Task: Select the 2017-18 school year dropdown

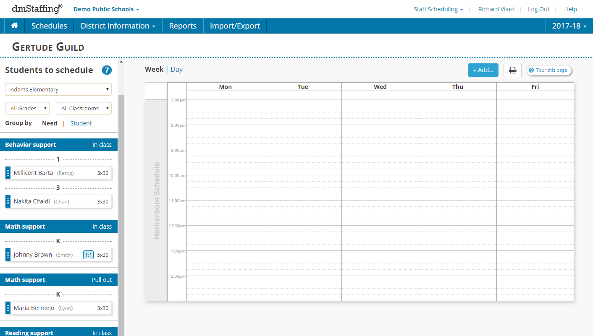Action: pyautogui.click(x=569, y=26)
